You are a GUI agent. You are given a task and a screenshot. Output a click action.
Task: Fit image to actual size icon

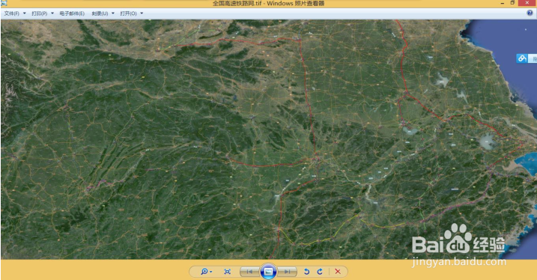point(227,272)
